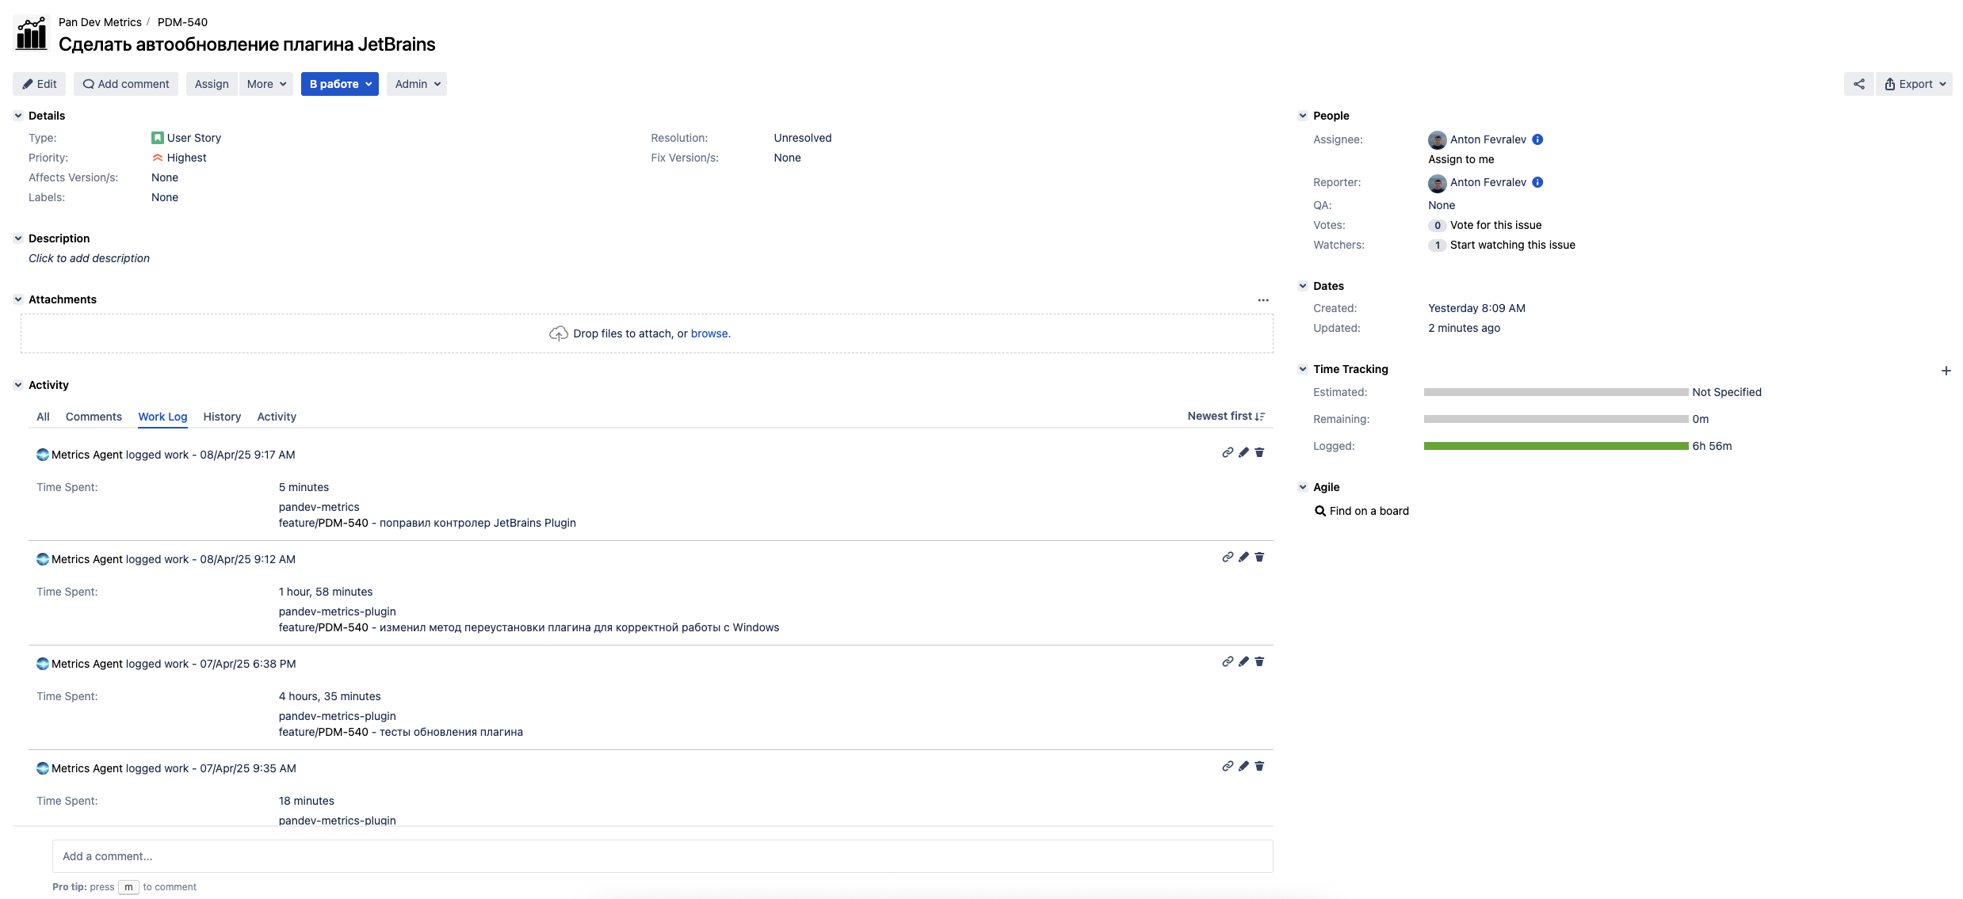Switch to the All activity tab

43,417
